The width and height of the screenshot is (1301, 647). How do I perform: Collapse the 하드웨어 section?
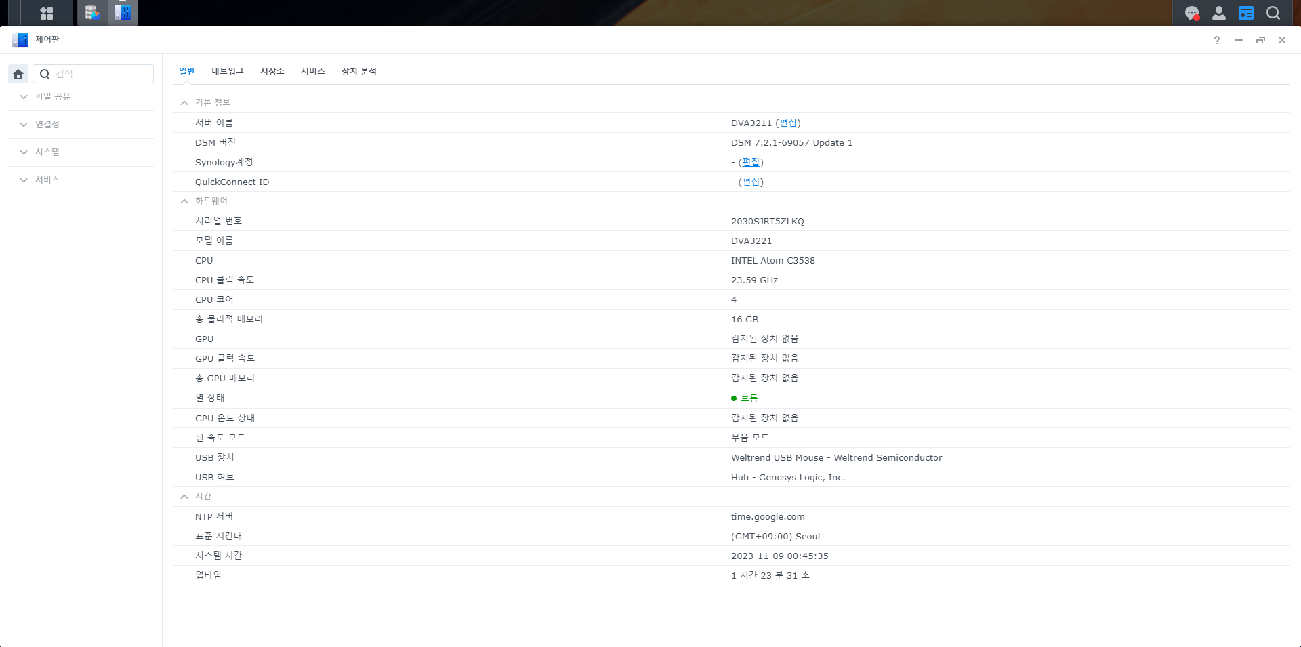pos(184,201)
